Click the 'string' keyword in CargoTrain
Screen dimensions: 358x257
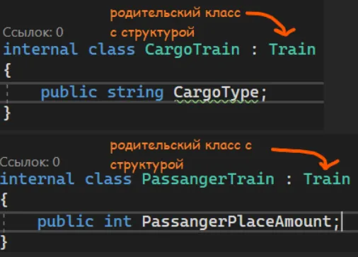(x=135, y=93)
